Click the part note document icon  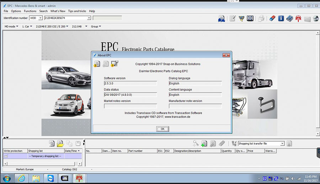213,143
